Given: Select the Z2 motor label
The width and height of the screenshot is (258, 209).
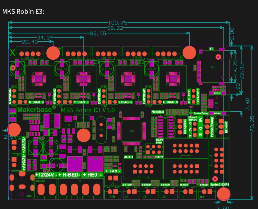Looking at the screenshot, I should tap(141, 62).
